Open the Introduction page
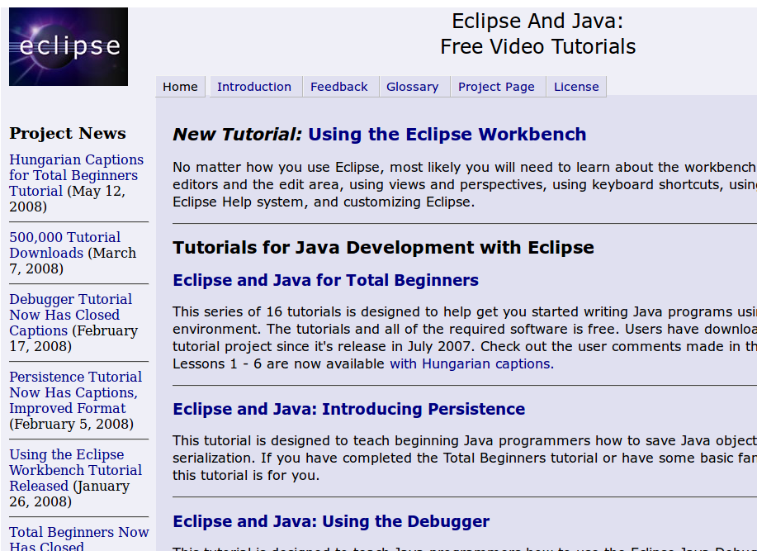The height and width of the screenshot is (551, 757). click(254, 86)
